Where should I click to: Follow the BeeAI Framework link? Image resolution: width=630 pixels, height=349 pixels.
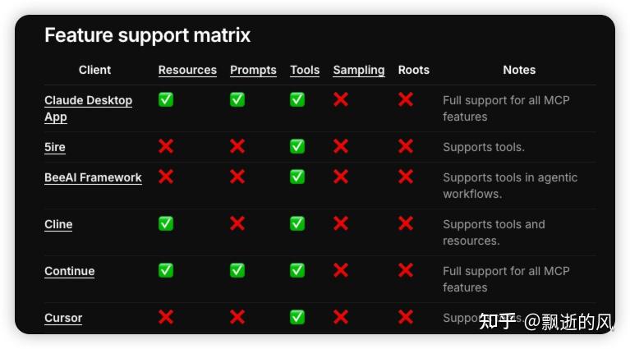[93, 177]
